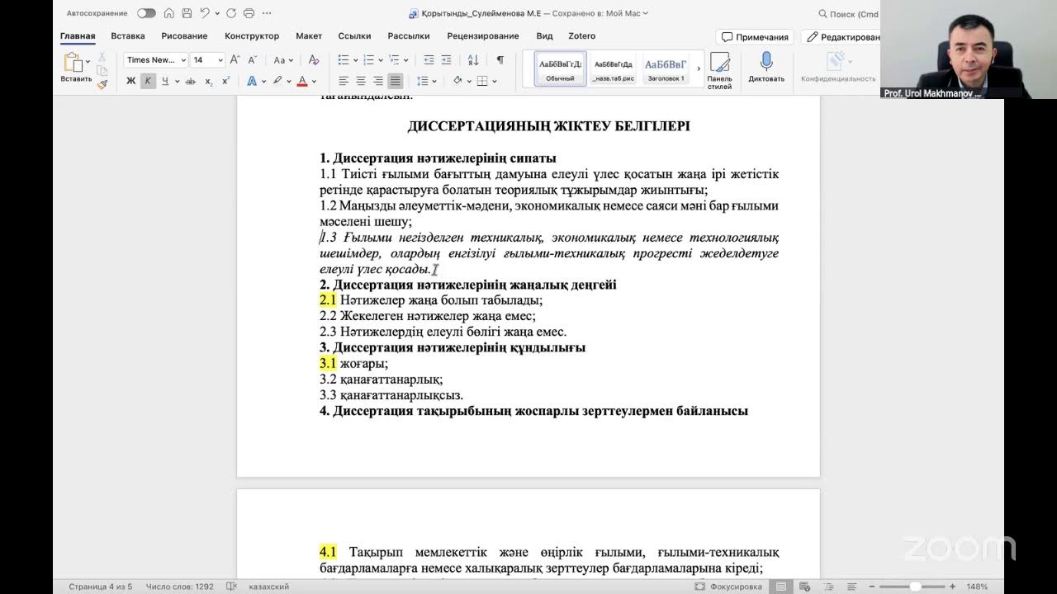
Task: Click the Home icon in title bar
Action: [169, 13]
